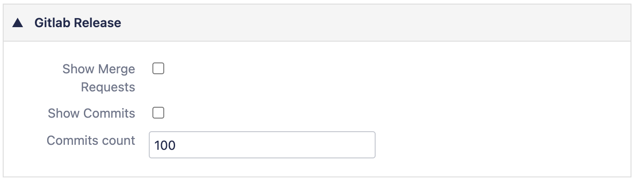The width and height of the screenshot is (636, 181).
Task: Focus the Commits count input field
Action: [x=262, y=145]
